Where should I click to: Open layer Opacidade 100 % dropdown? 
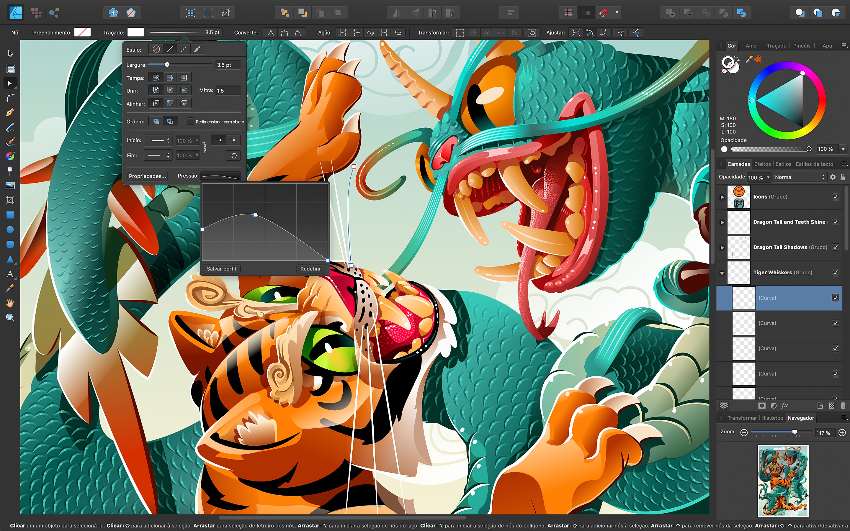759,177
